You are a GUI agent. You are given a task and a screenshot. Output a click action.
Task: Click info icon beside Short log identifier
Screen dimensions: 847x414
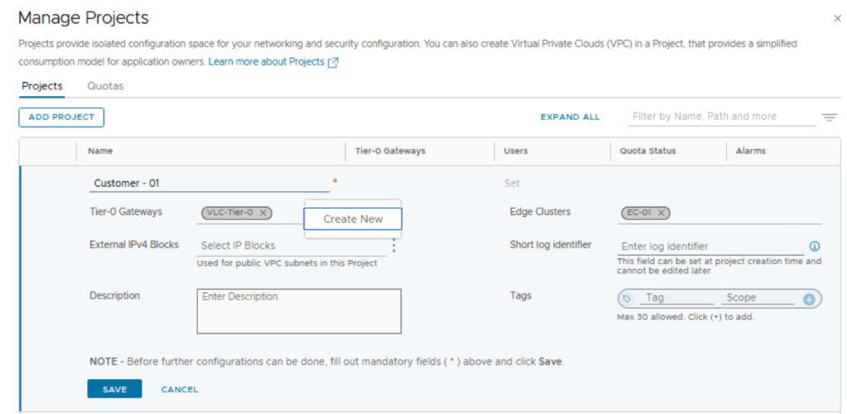coord(814,246)
